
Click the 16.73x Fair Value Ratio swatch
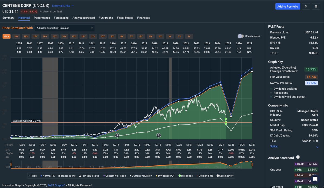point(311,77)
